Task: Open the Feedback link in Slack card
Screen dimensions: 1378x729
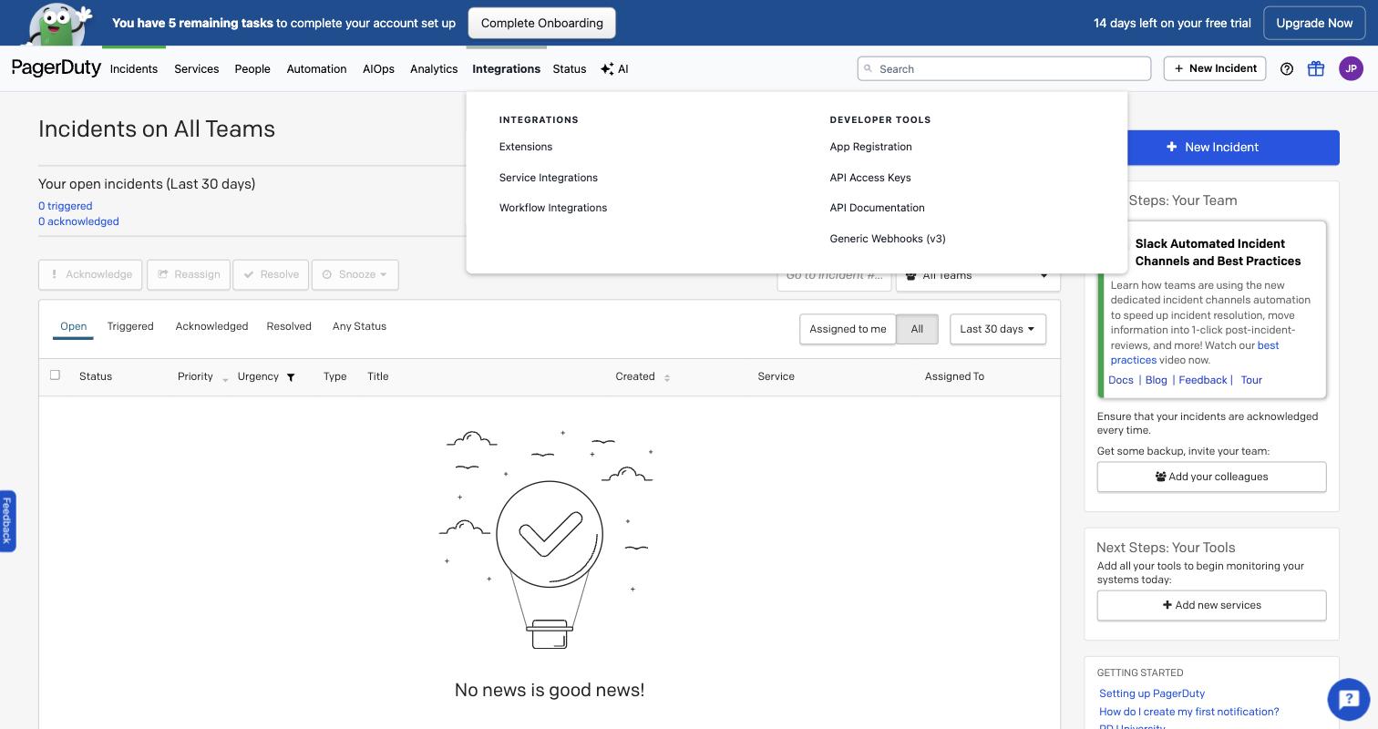Action: (1203, 380)
